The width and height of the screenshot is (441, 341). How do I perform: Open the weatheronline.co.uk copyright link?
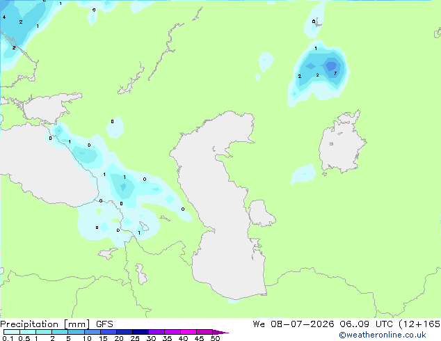tap(383, 335)
